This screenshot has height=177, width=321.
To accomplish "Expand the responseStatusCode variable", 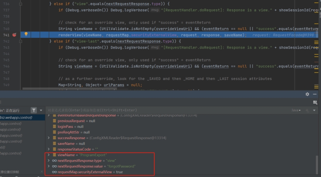I will pyautogui.click(x=49, y=149).
